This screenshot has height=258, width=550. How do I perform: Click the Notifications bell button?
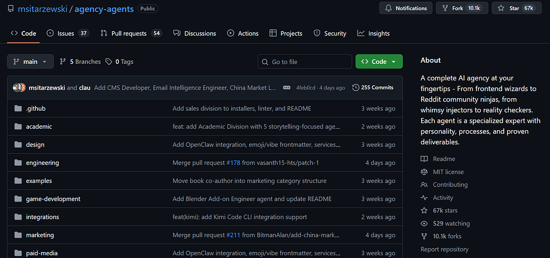click(406, 8)
